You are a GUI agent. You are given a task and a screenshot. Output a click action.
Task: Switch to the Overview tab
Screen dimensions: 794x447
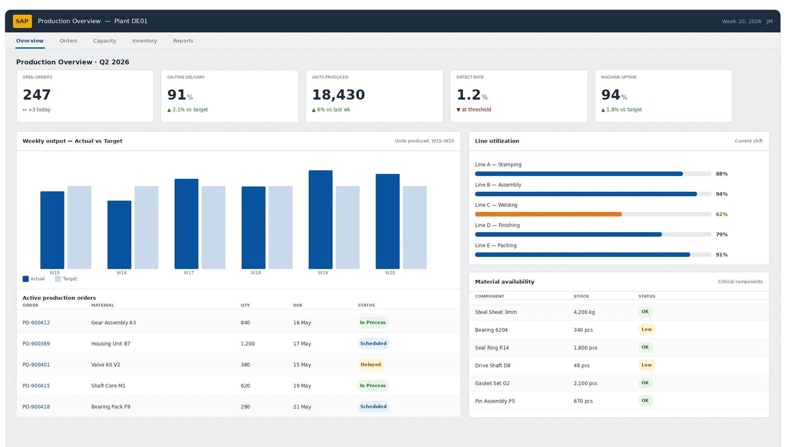click(30, 41)
